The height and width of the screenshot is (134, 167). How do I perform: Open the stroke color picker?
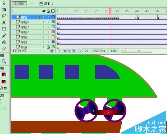(x=4, y=74)
